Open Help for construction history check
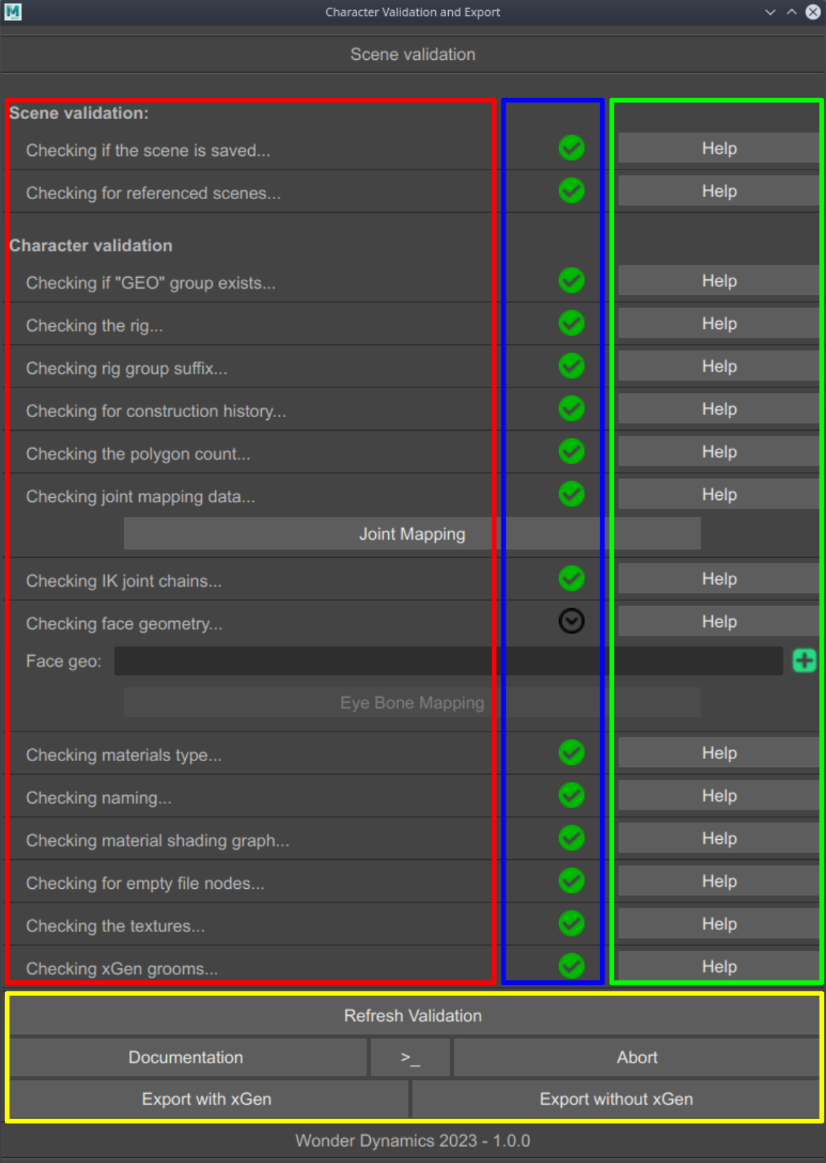This screenshot has height=1163, width=826. click(x=719, y=408)
